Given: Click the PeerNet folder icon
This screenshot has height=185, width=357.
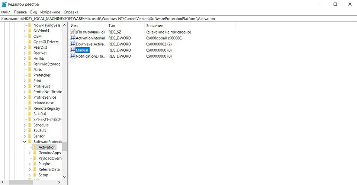Looking at the screenshot, I should click(29, 53).
